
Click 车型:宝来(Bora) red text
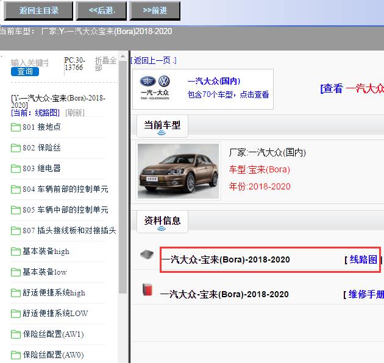260,169
